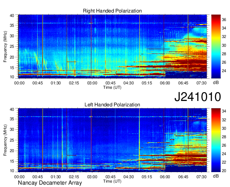Select the J241010 date label

[x=198, y=97]
